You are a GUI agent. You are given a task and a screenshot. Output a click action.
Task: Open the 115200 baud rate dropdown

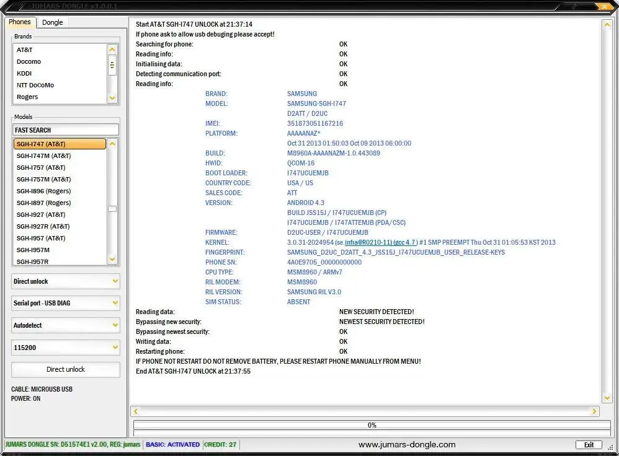pyautogui.click(x=115, y=348)
